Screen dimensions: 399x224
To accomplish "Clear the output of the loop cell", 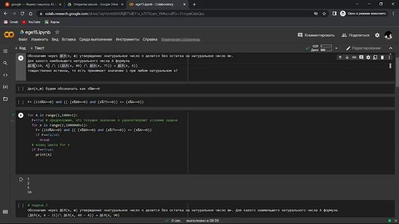I will 21,179.
